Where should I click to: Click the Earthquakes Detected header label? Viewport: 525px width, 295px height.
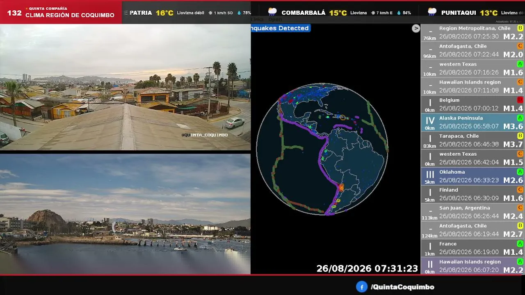[x=280, y=28]
